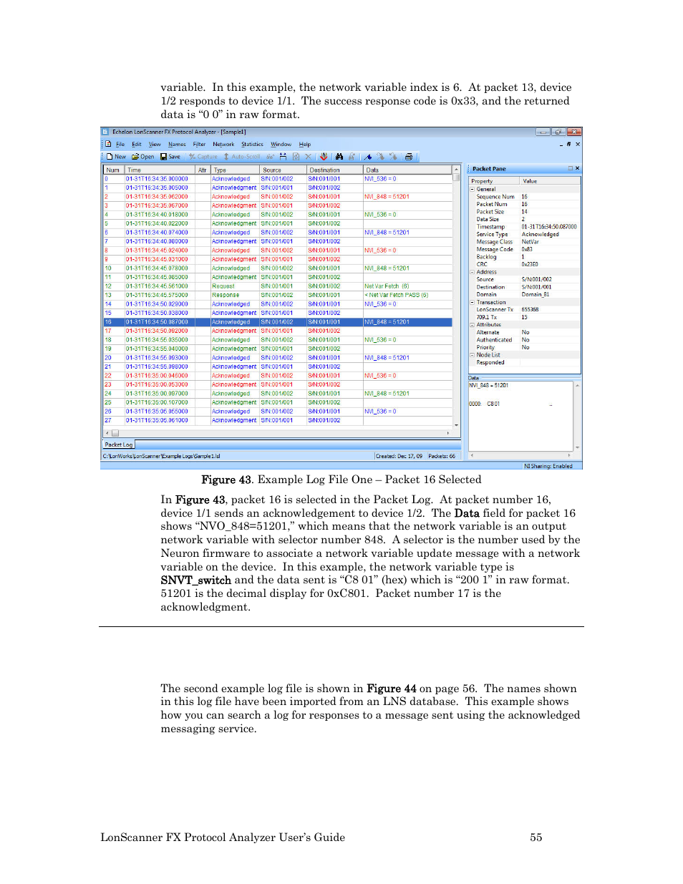Collapse the General property group
The width and height of the screenshot is (683, 884).
click(472, 189)
